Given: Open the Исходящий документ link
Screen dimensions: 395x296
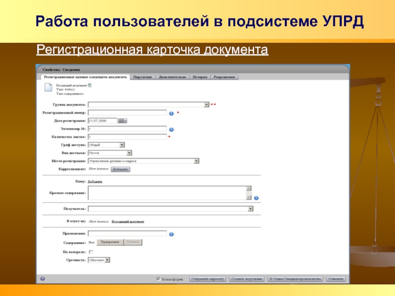Looking at the screenshot, I should tap(128, 222).
